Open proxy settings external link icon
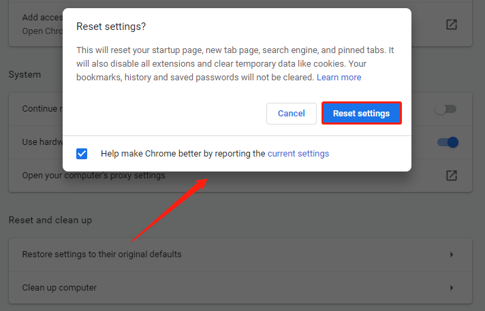Screen dimensions: 485x311 (x=452, y=176)
